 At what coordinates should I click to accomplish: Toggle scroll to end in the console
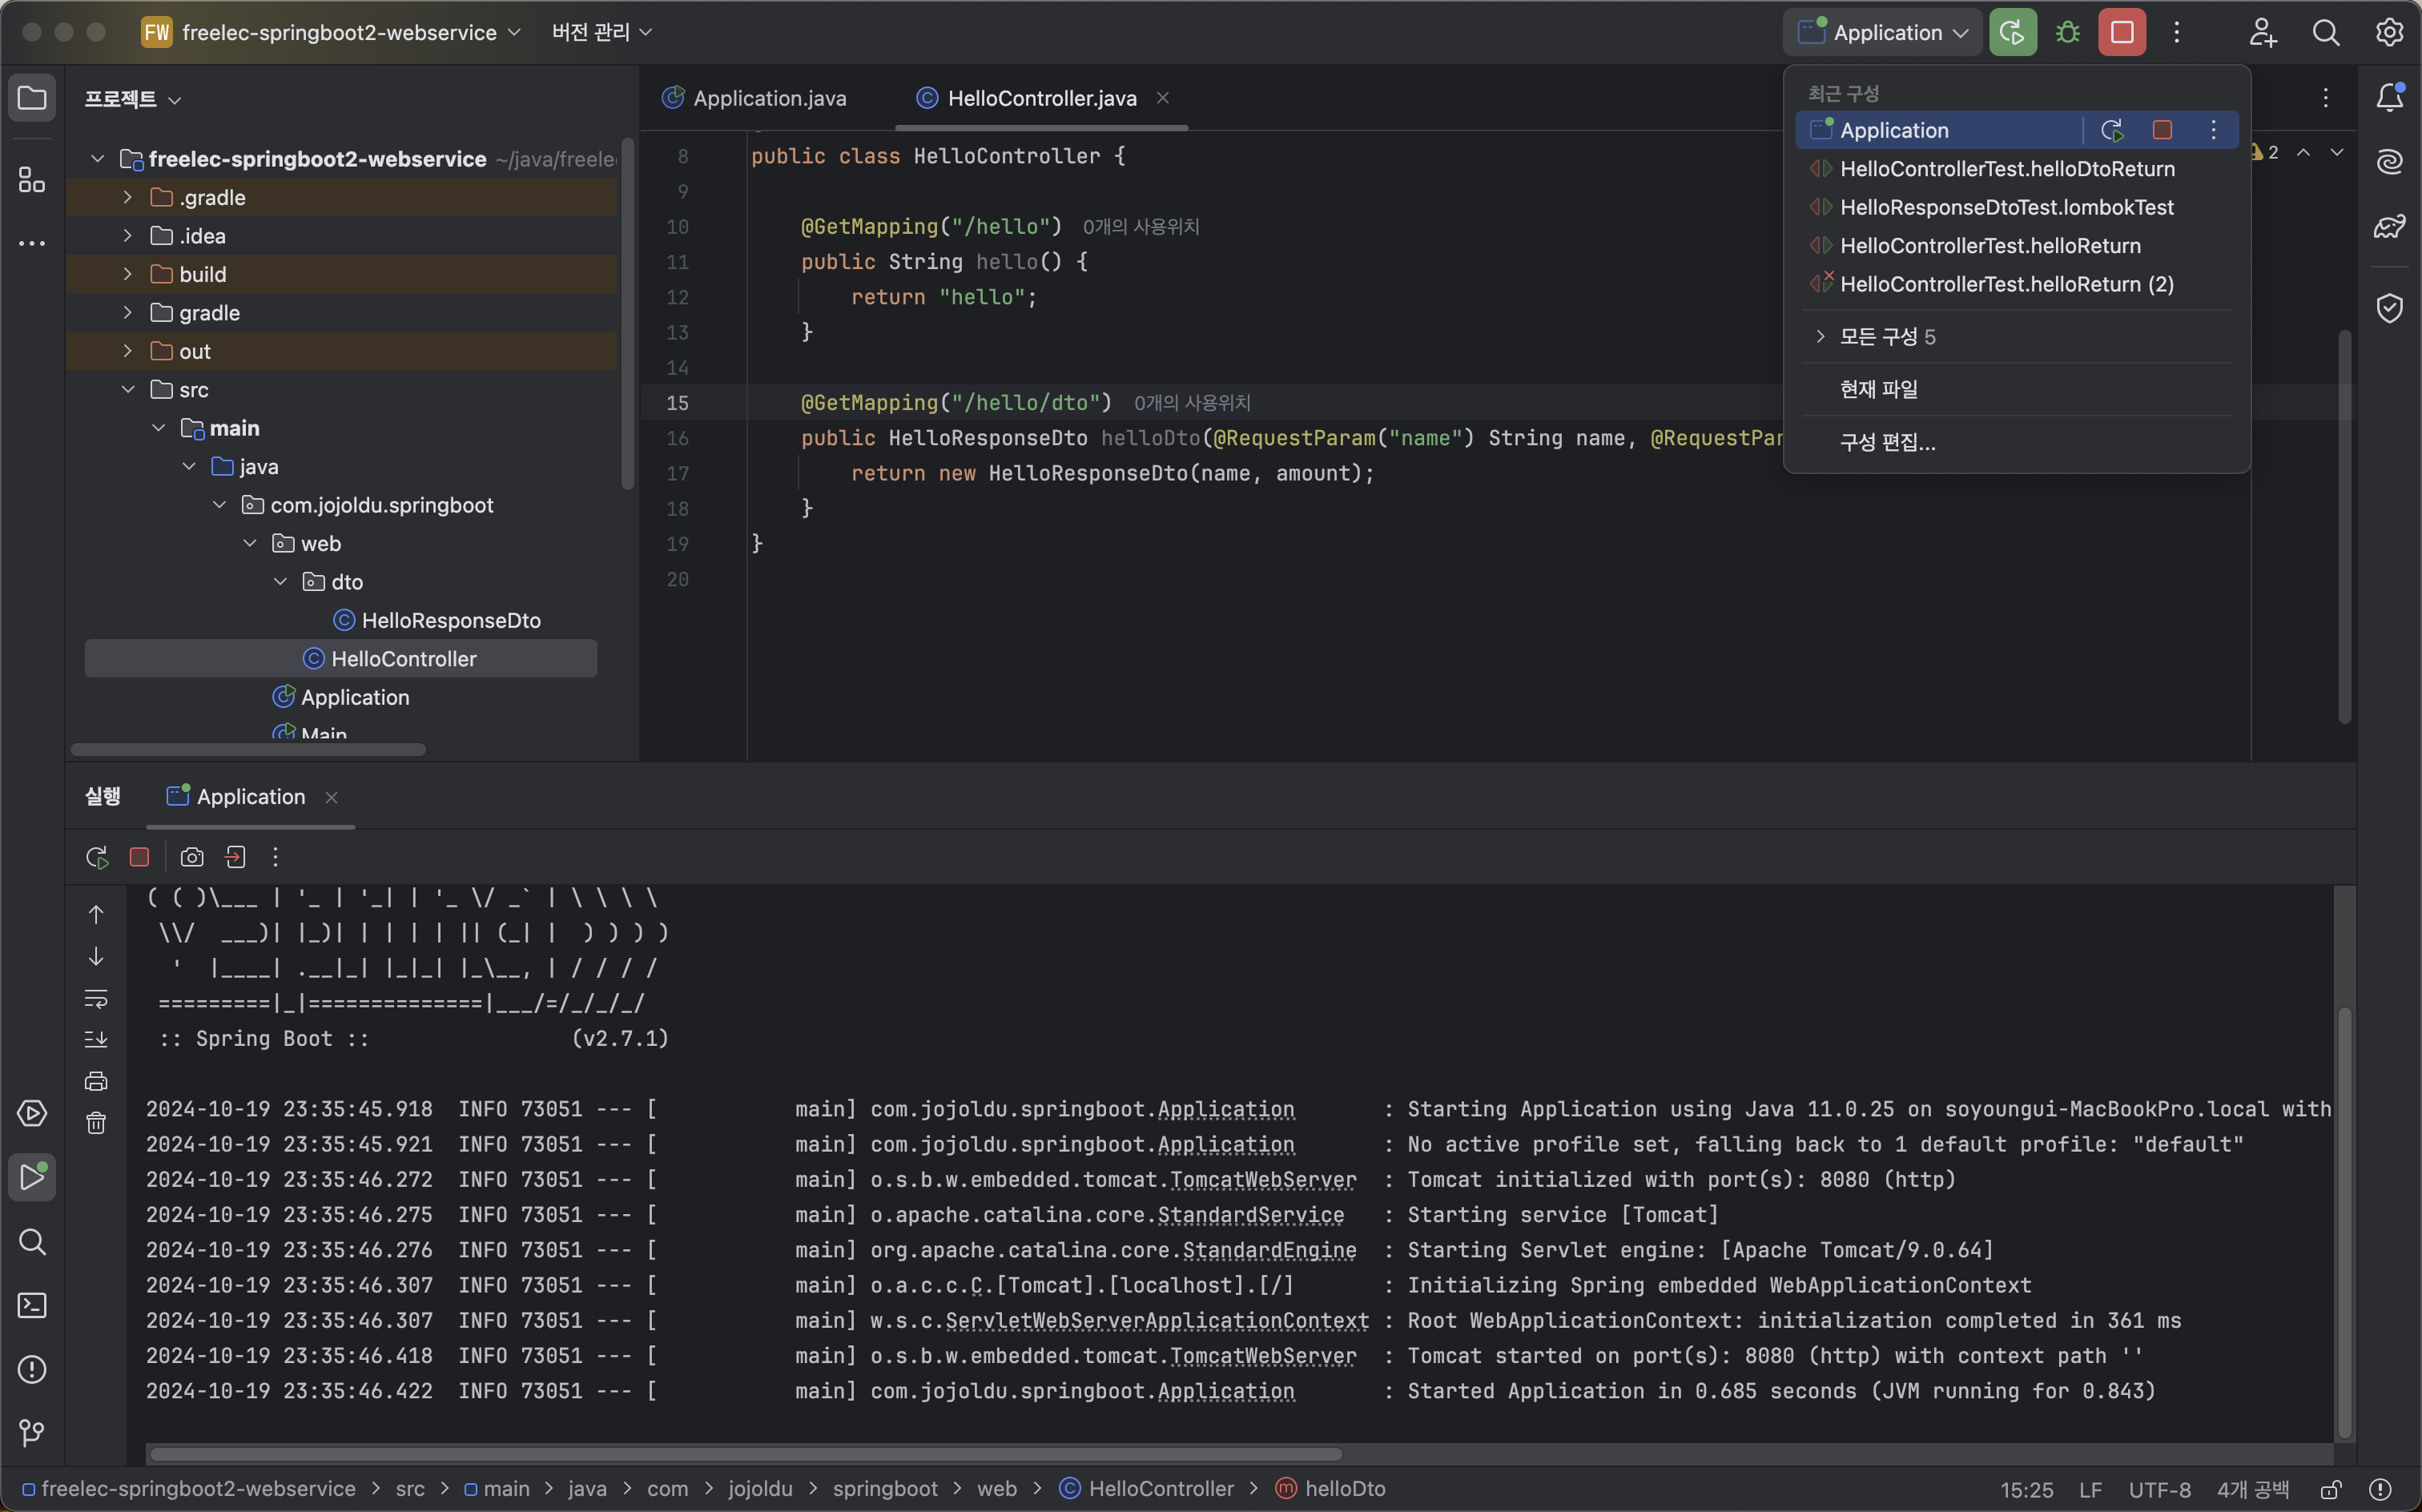(96, 1039)
